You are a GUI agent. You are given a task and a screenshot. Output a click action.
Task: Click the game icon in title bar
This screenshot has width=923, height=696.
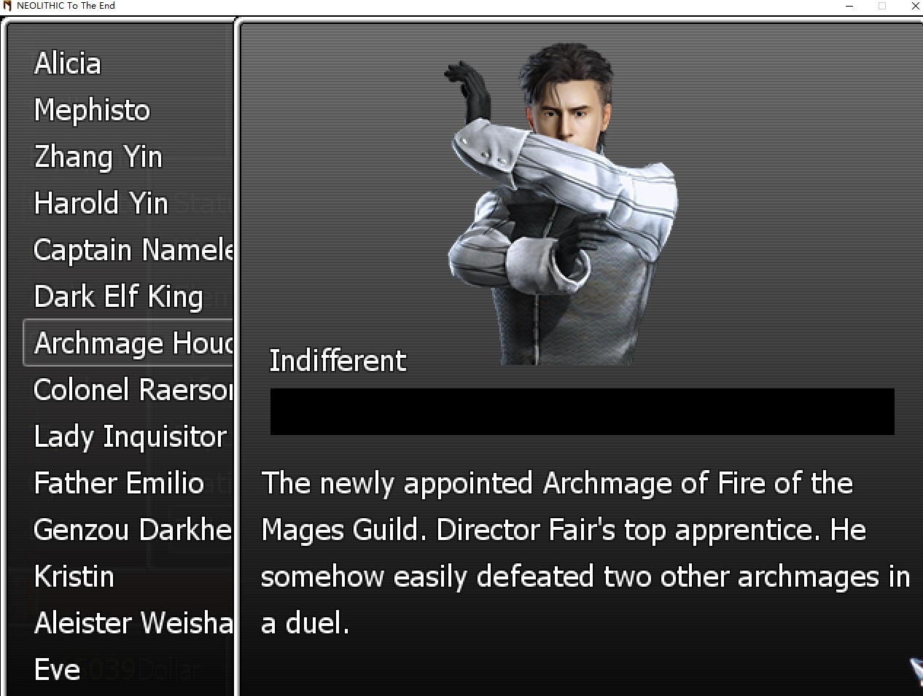click(7, 6)
